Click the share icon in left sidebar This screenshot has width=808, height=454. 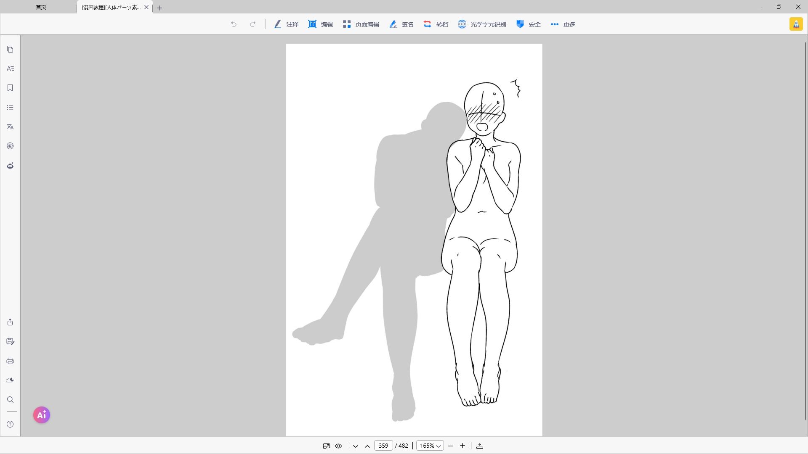[x=10, y=322]
